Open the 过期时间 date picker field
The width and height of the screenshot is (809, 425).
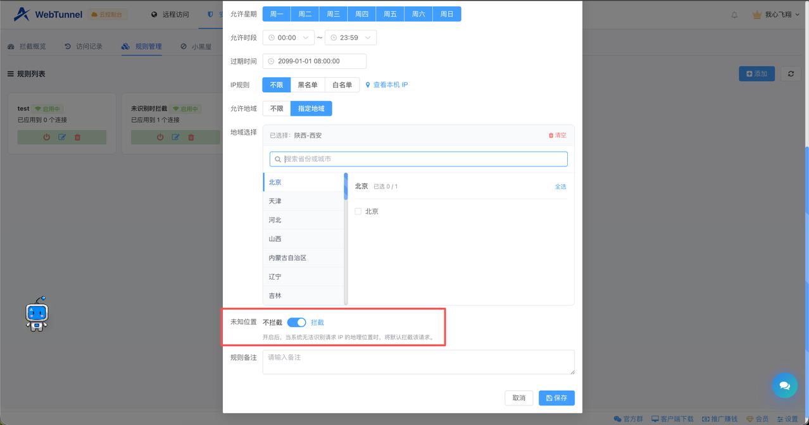(315, 61)
